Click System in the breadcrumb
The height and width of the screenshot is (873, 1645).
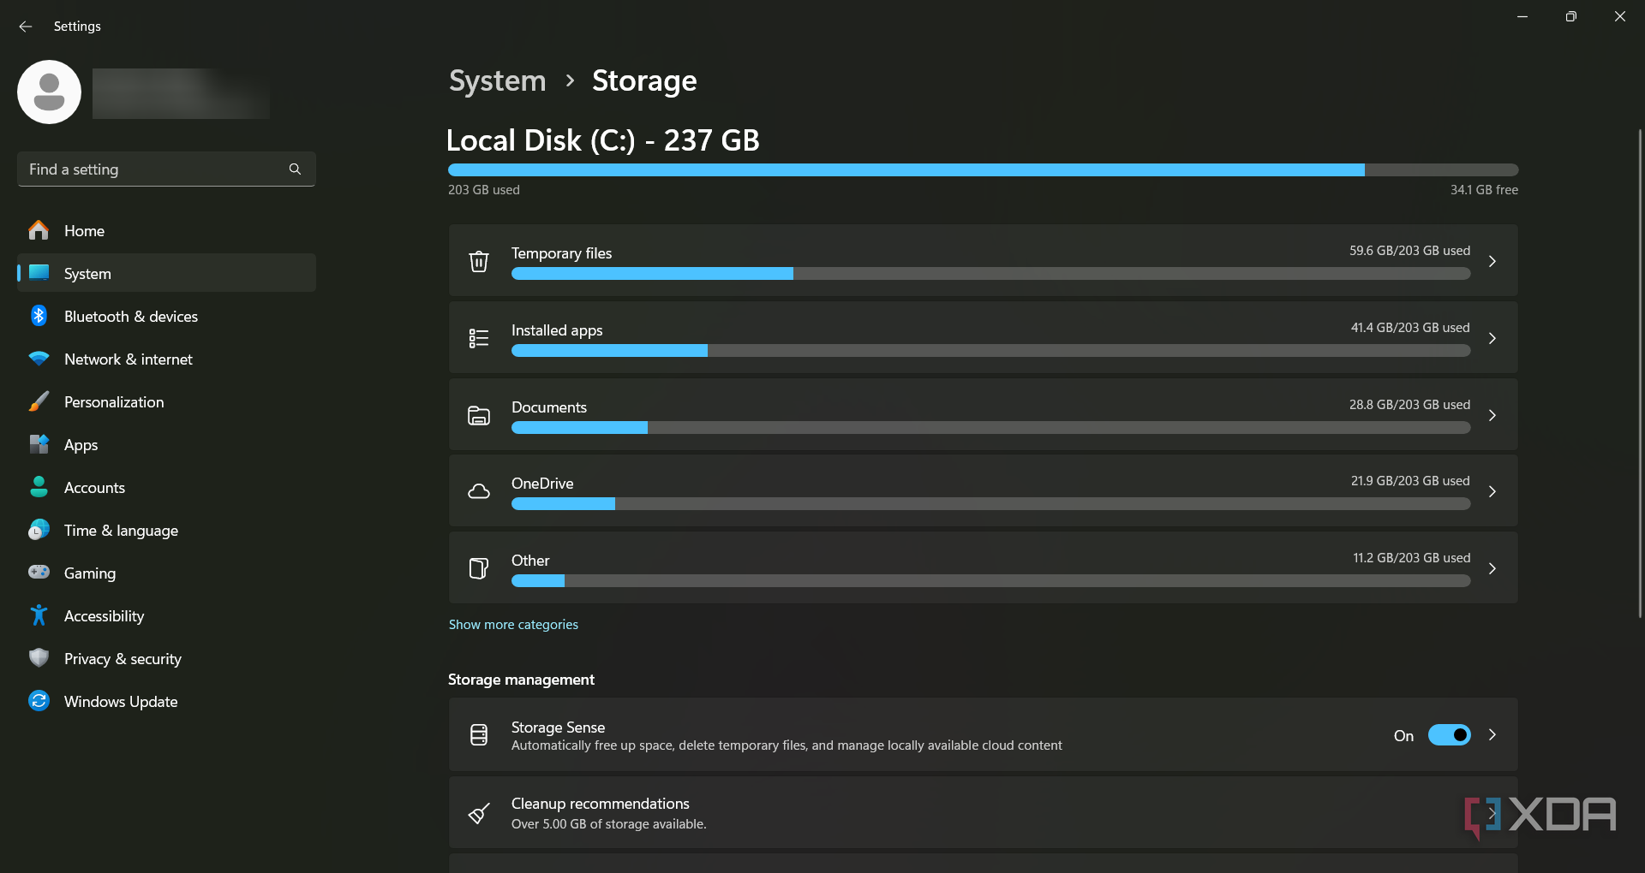(497, 80)
